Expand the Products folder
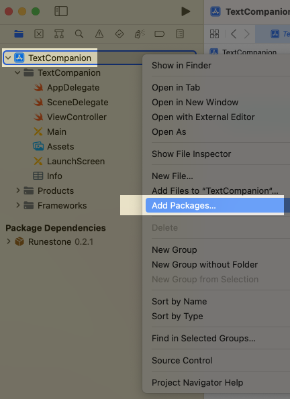290x399 pixels. tap(18, 190)
